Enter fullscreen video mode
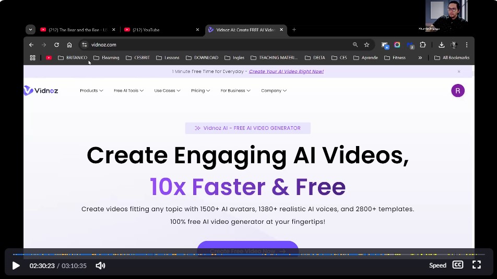The image size is (497, 279). pos(477,265)
